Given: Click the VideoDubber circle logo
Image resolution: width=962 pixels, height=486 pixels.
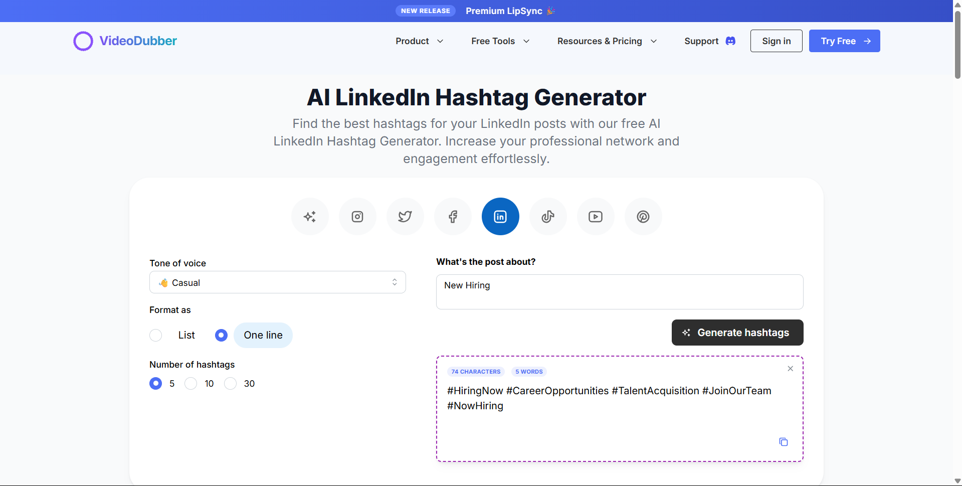Looking at the screenshot, I should [x=83, y=41].
